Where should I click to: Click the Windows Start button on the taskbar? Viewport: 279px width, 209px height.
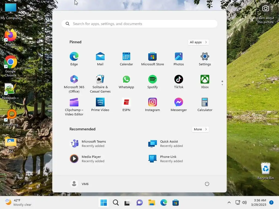[104, 202]
